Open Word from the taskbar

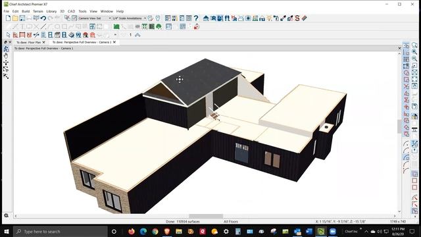[x=309, y=231]
